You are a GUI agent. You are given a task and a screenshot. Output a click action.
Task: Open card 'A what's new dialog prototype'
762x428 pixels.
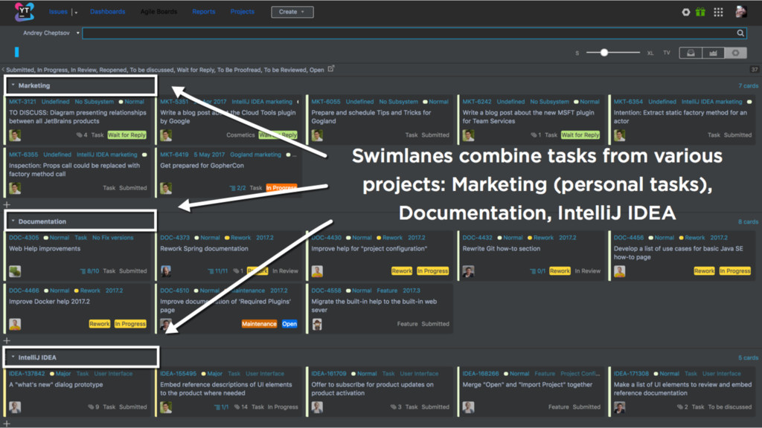pos(56,384)
